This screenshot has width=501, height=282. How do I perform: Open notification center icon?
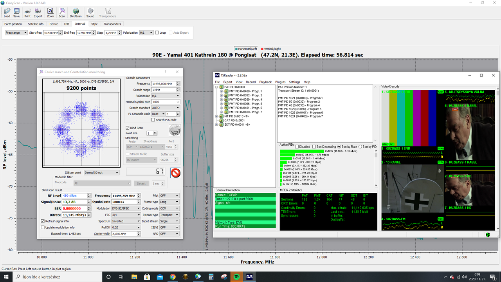pyautogui.click(x=494, y=277)
